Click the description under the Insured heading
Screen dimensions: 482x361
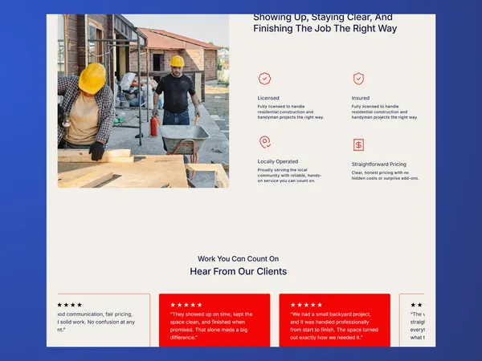coord(385,112)
